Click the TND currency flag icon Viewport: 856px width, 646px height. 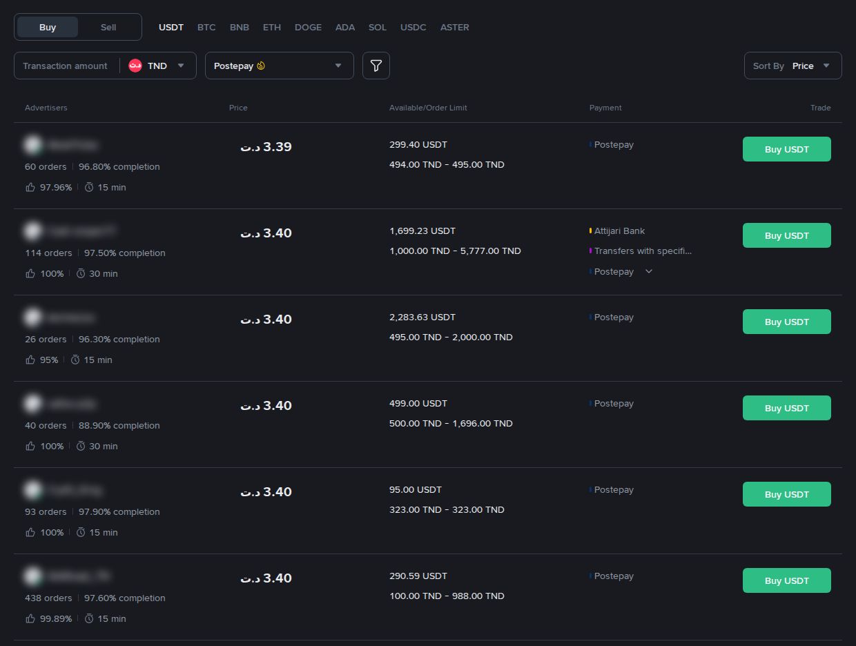click(135, 66)
